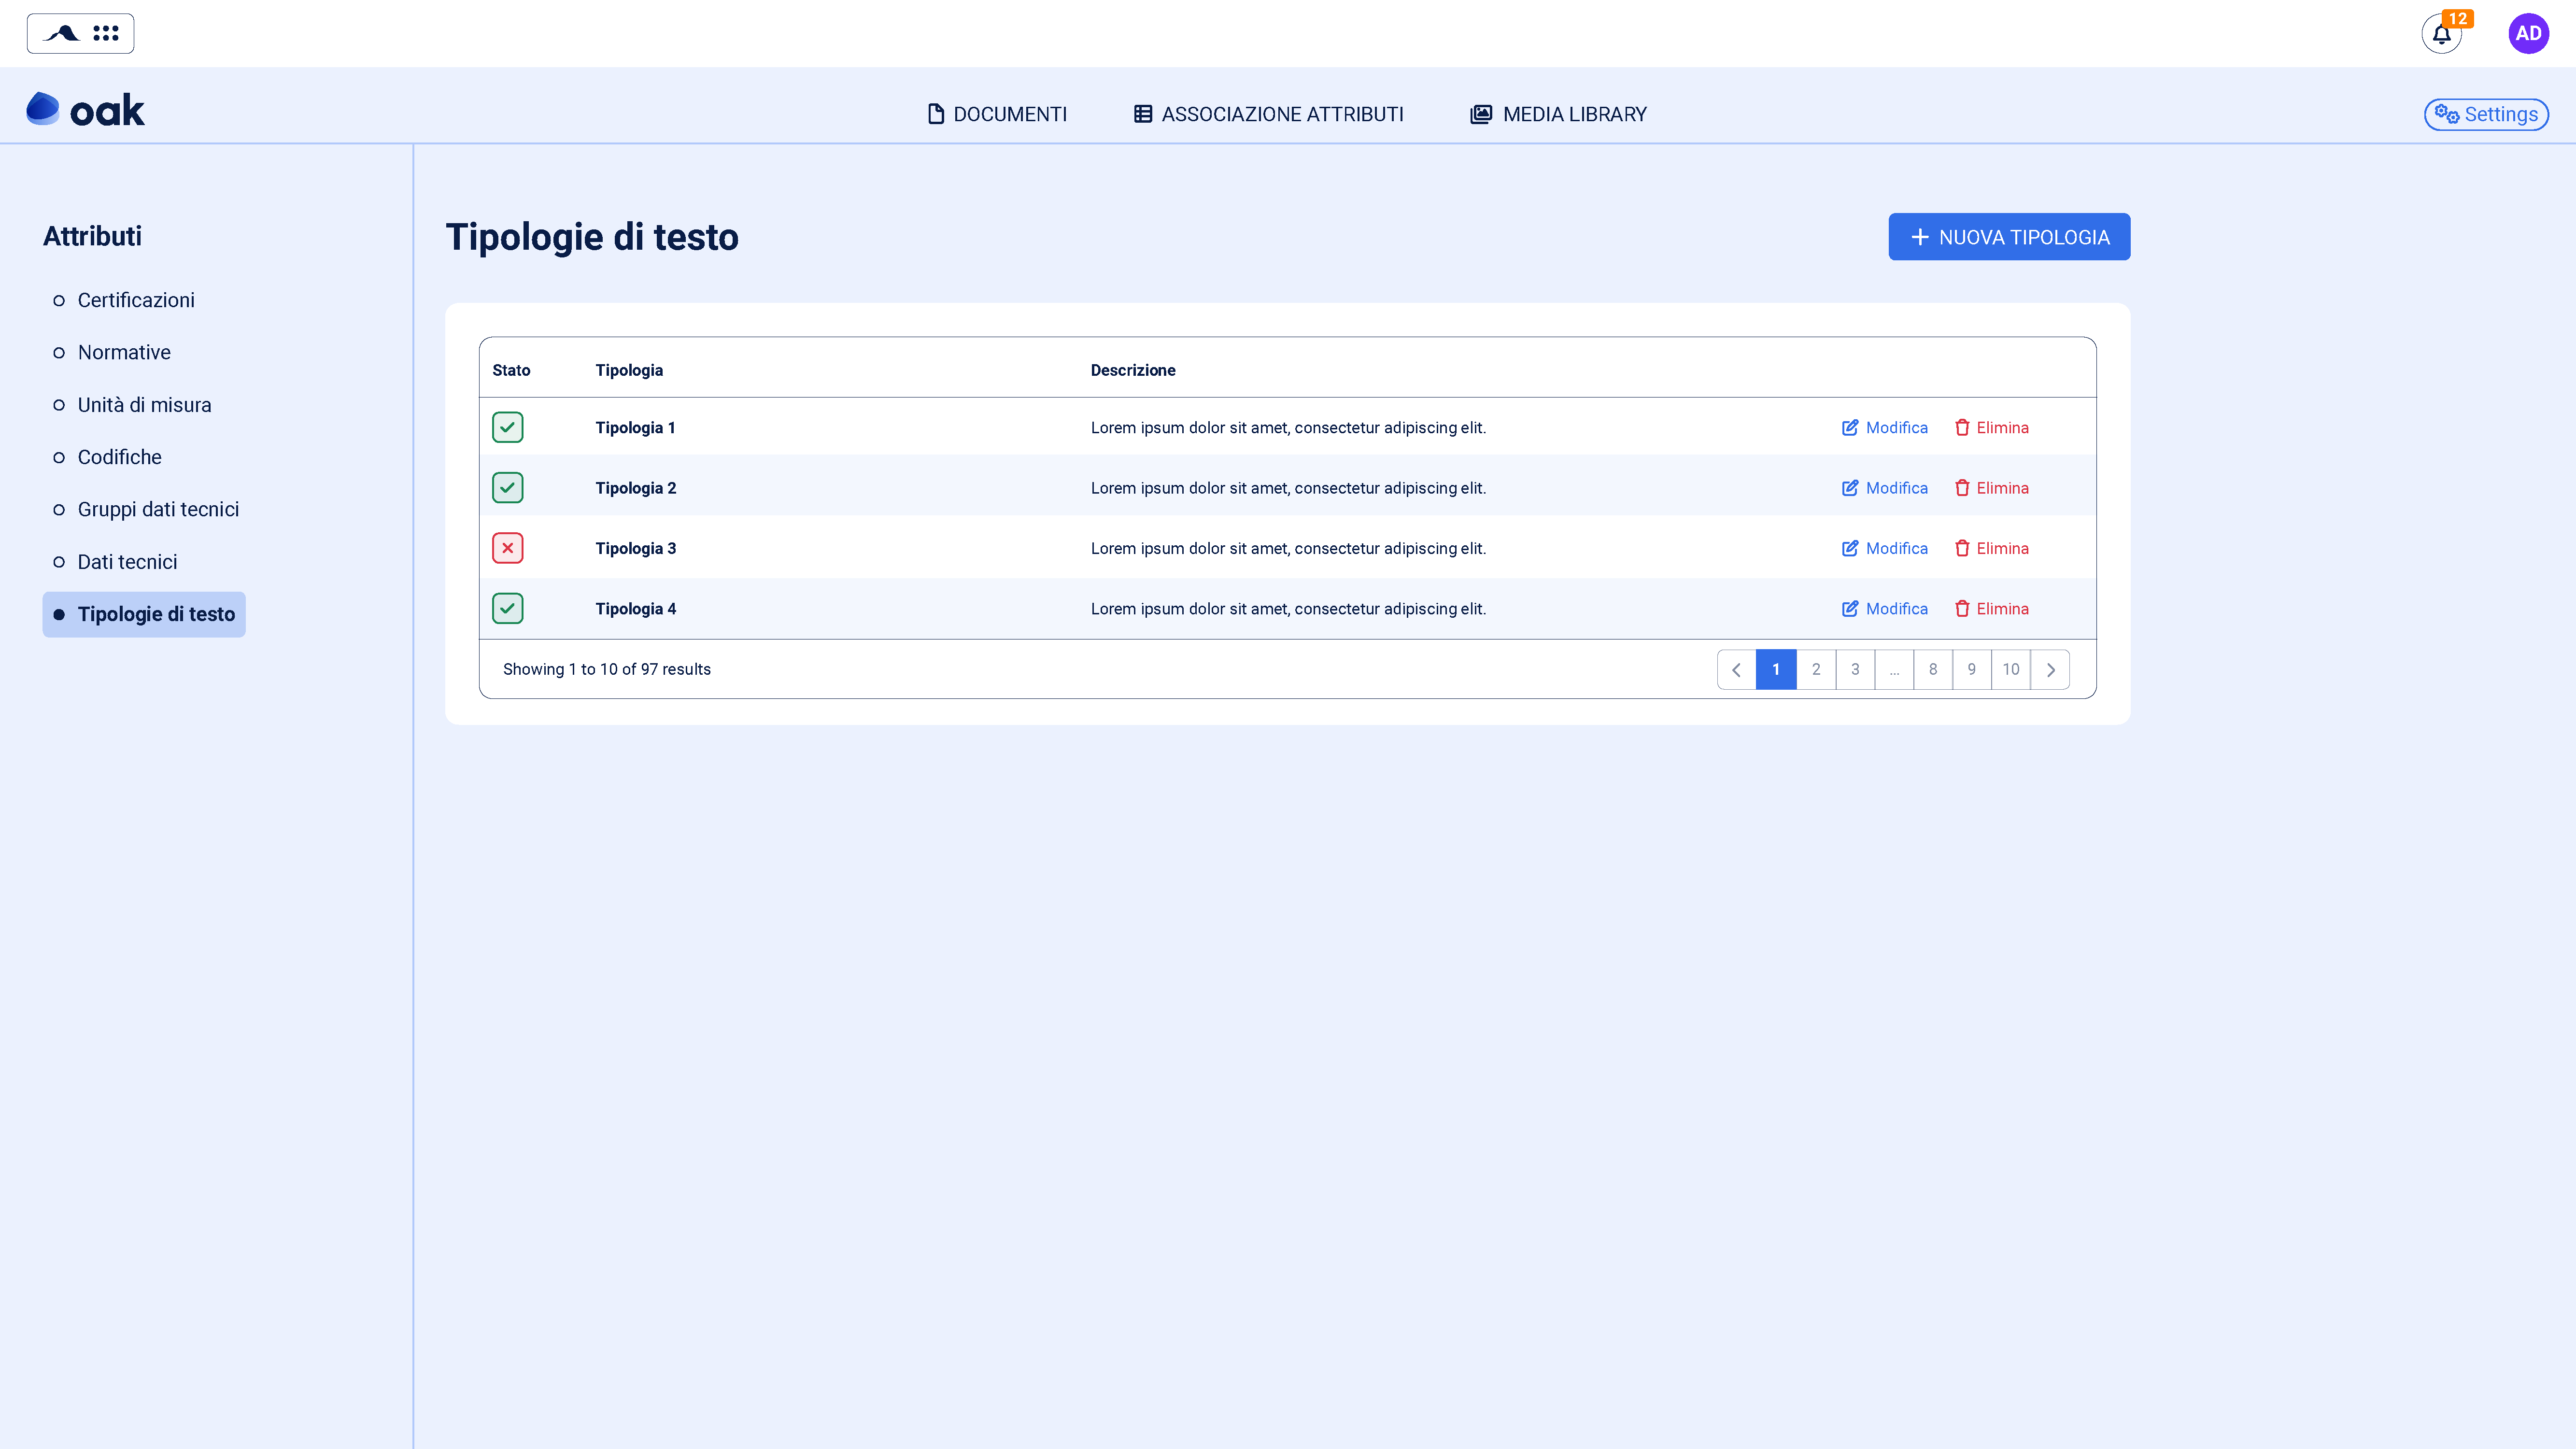2576x1449 pixels.
Task: Open Settings from the header
Action: point(2486,114)
